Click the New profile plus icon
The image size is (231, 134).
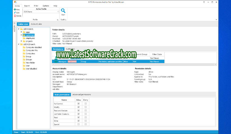click(15, 9)
